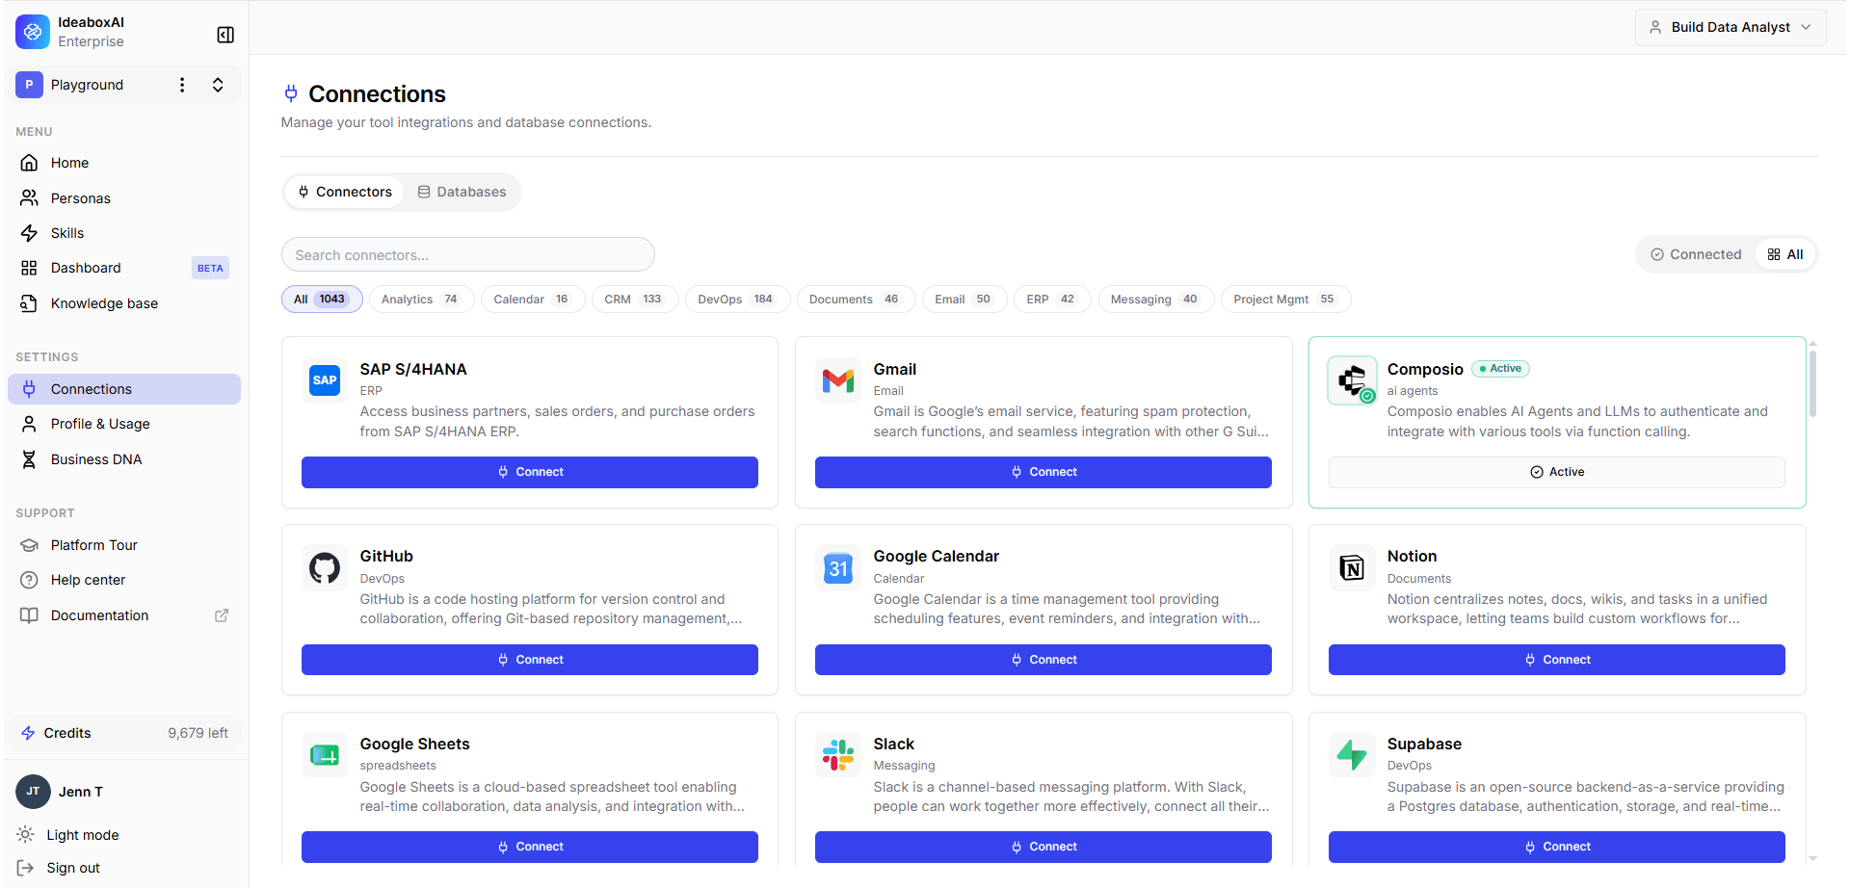View Credits remaining balance
1850x888 pixels.
123,733
